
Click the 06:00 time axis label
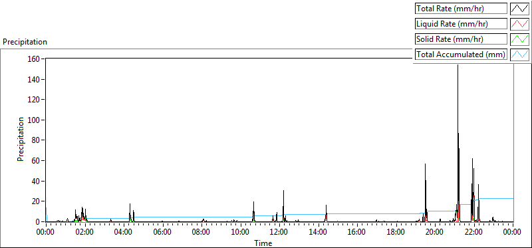[162, 233]
